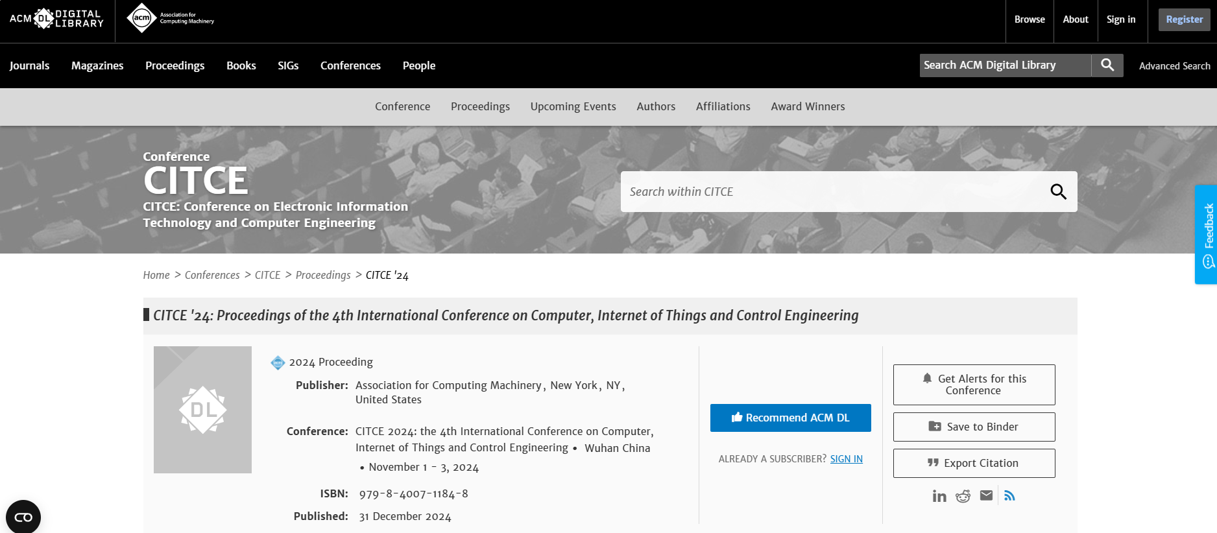Click the Search within CITCE magnifier icon

pyautogui.click(x=1058, y=191)
